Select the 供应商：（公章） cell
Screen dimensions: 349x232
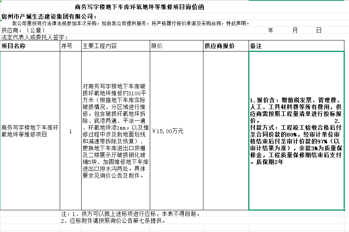point(23,30)
